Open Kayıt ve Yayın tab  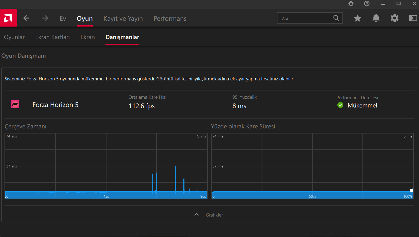(x=123, y=18)
